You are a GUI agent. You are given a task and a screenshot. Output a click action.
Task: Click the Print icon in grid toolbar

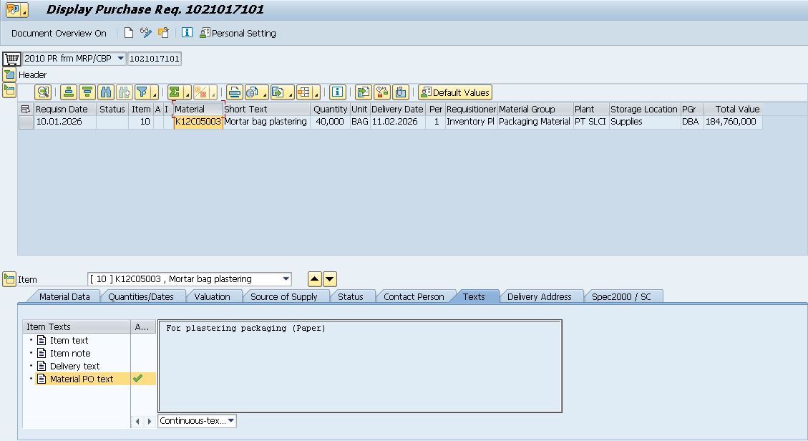[x=234, y=92]
